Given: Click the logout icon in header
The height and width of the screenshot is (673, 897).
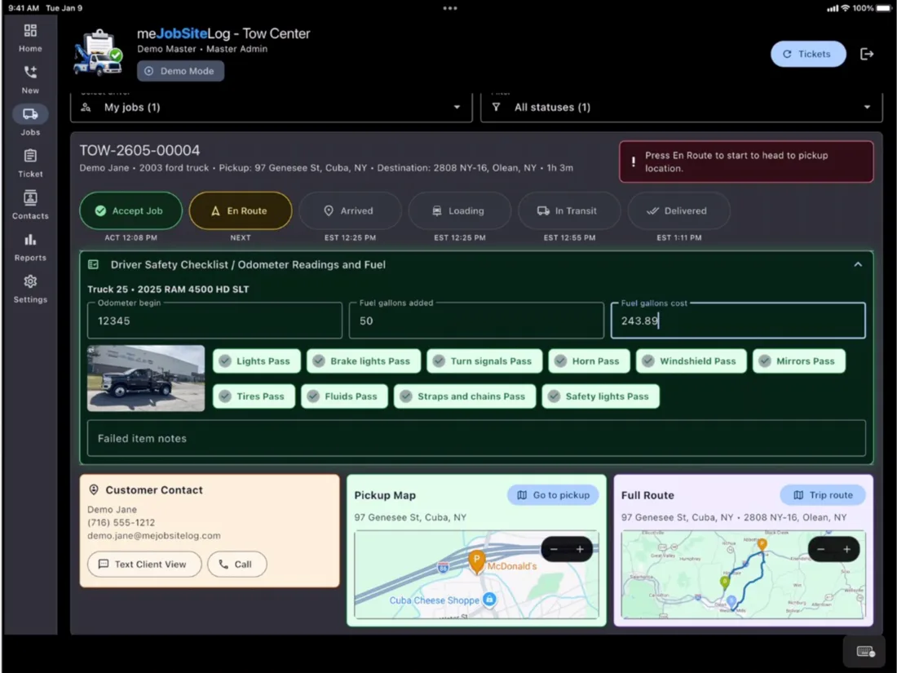Looking at the screenshot, I should [867, 54].
